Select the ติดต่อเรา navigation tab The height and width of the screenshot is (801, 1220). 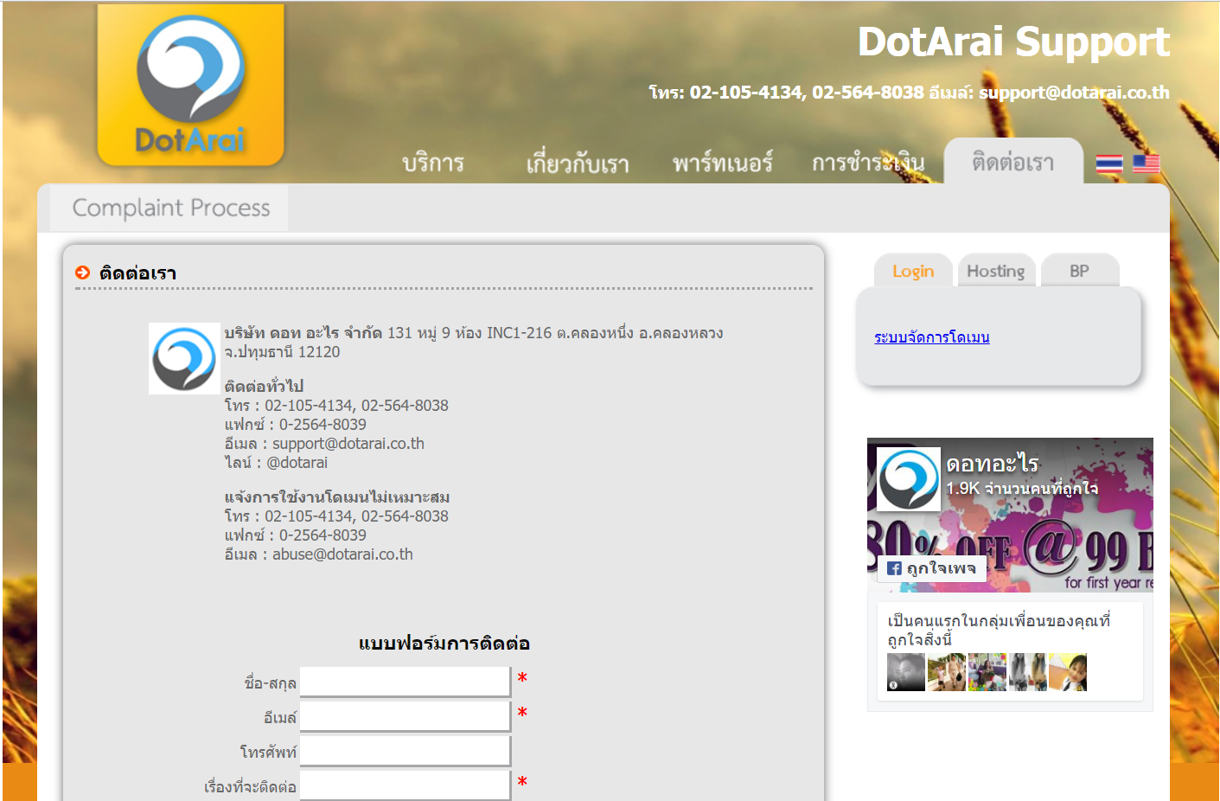point(1012,163)
